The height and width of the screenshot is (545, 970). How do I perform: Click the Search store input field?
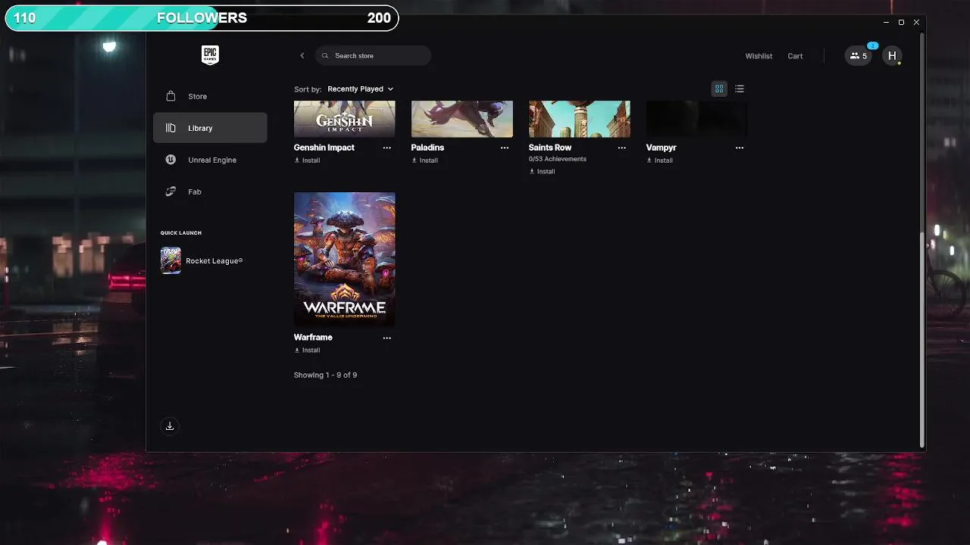(x=373, y=55)
